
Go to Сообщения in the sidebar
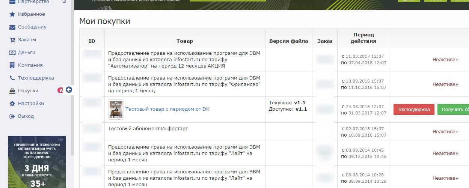(32, 27)
